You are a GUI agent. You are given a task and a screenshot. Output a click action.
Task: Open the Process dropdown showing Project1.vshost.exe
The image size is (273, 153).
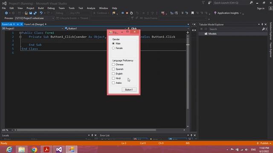tap(35, 18)
